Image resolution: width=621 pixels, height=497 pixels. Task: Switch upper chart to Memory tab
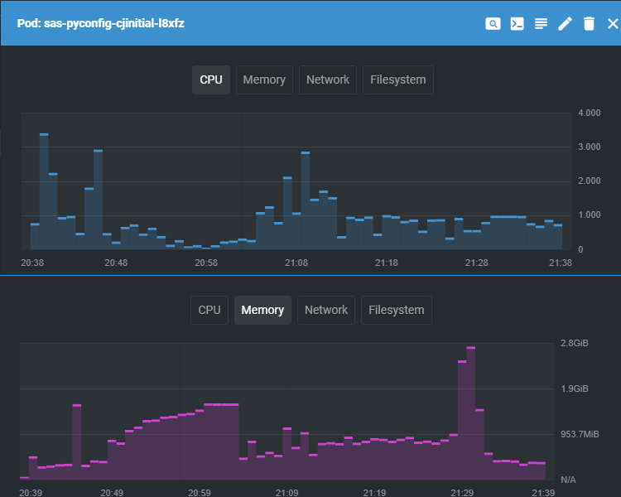264,80
